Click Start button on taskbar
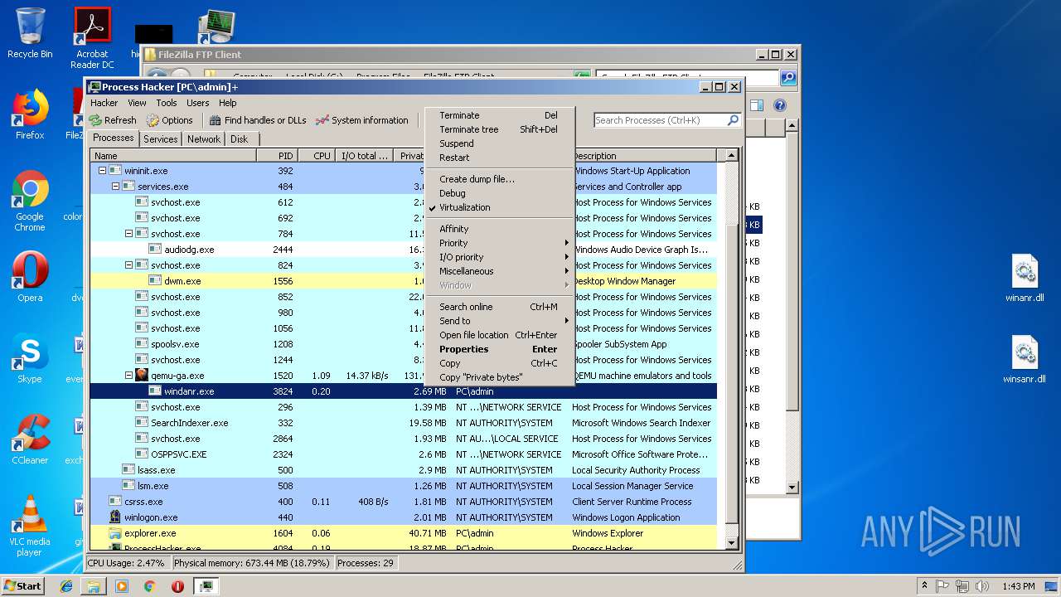The image size is (1061, 597). tap(22, 586)
